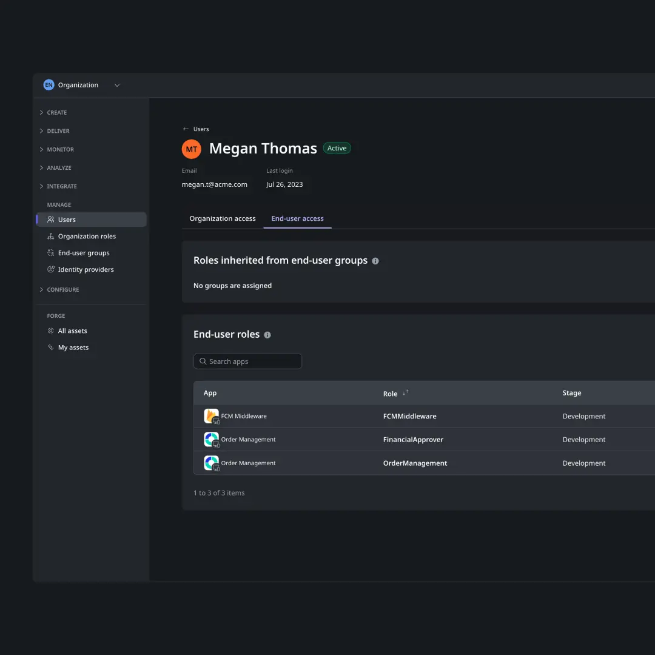Open Users in the Manage sidebar

(x=67, y=220)
